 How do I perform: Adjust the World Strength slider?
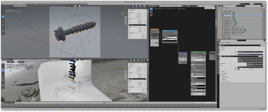[251, 69]
